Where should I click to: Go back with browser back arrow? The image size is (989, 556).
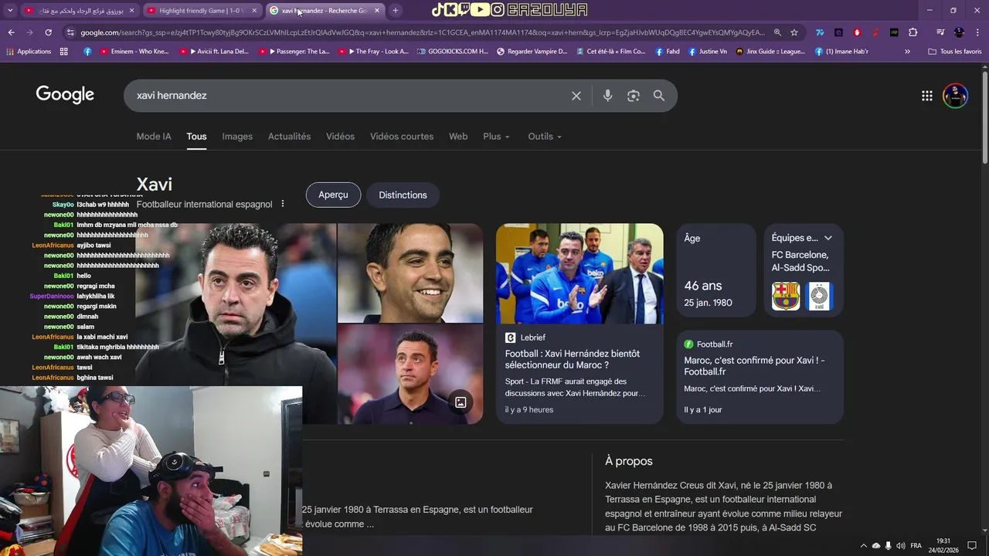[x=11, y=32]
